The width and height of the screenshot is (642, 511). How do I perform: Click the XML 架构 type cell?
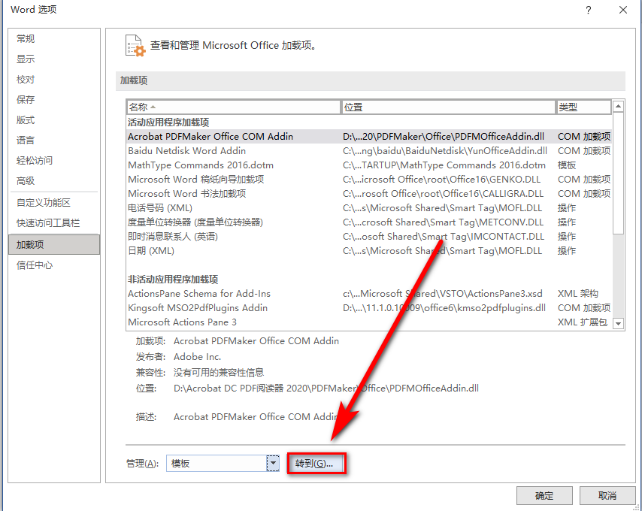(577, 294)
